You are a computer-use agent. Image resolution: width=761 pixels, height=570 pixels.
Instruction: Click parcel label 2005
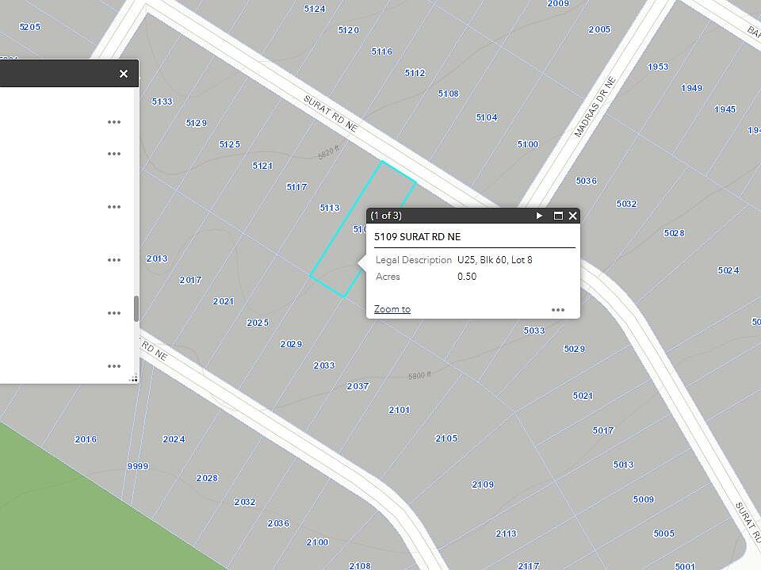599,29
